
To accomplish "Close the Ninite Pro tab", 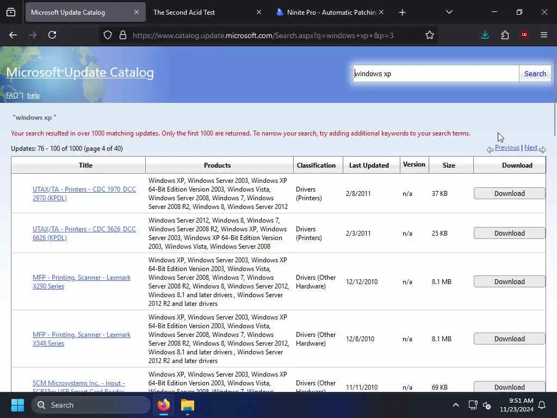I will [381, 12].
